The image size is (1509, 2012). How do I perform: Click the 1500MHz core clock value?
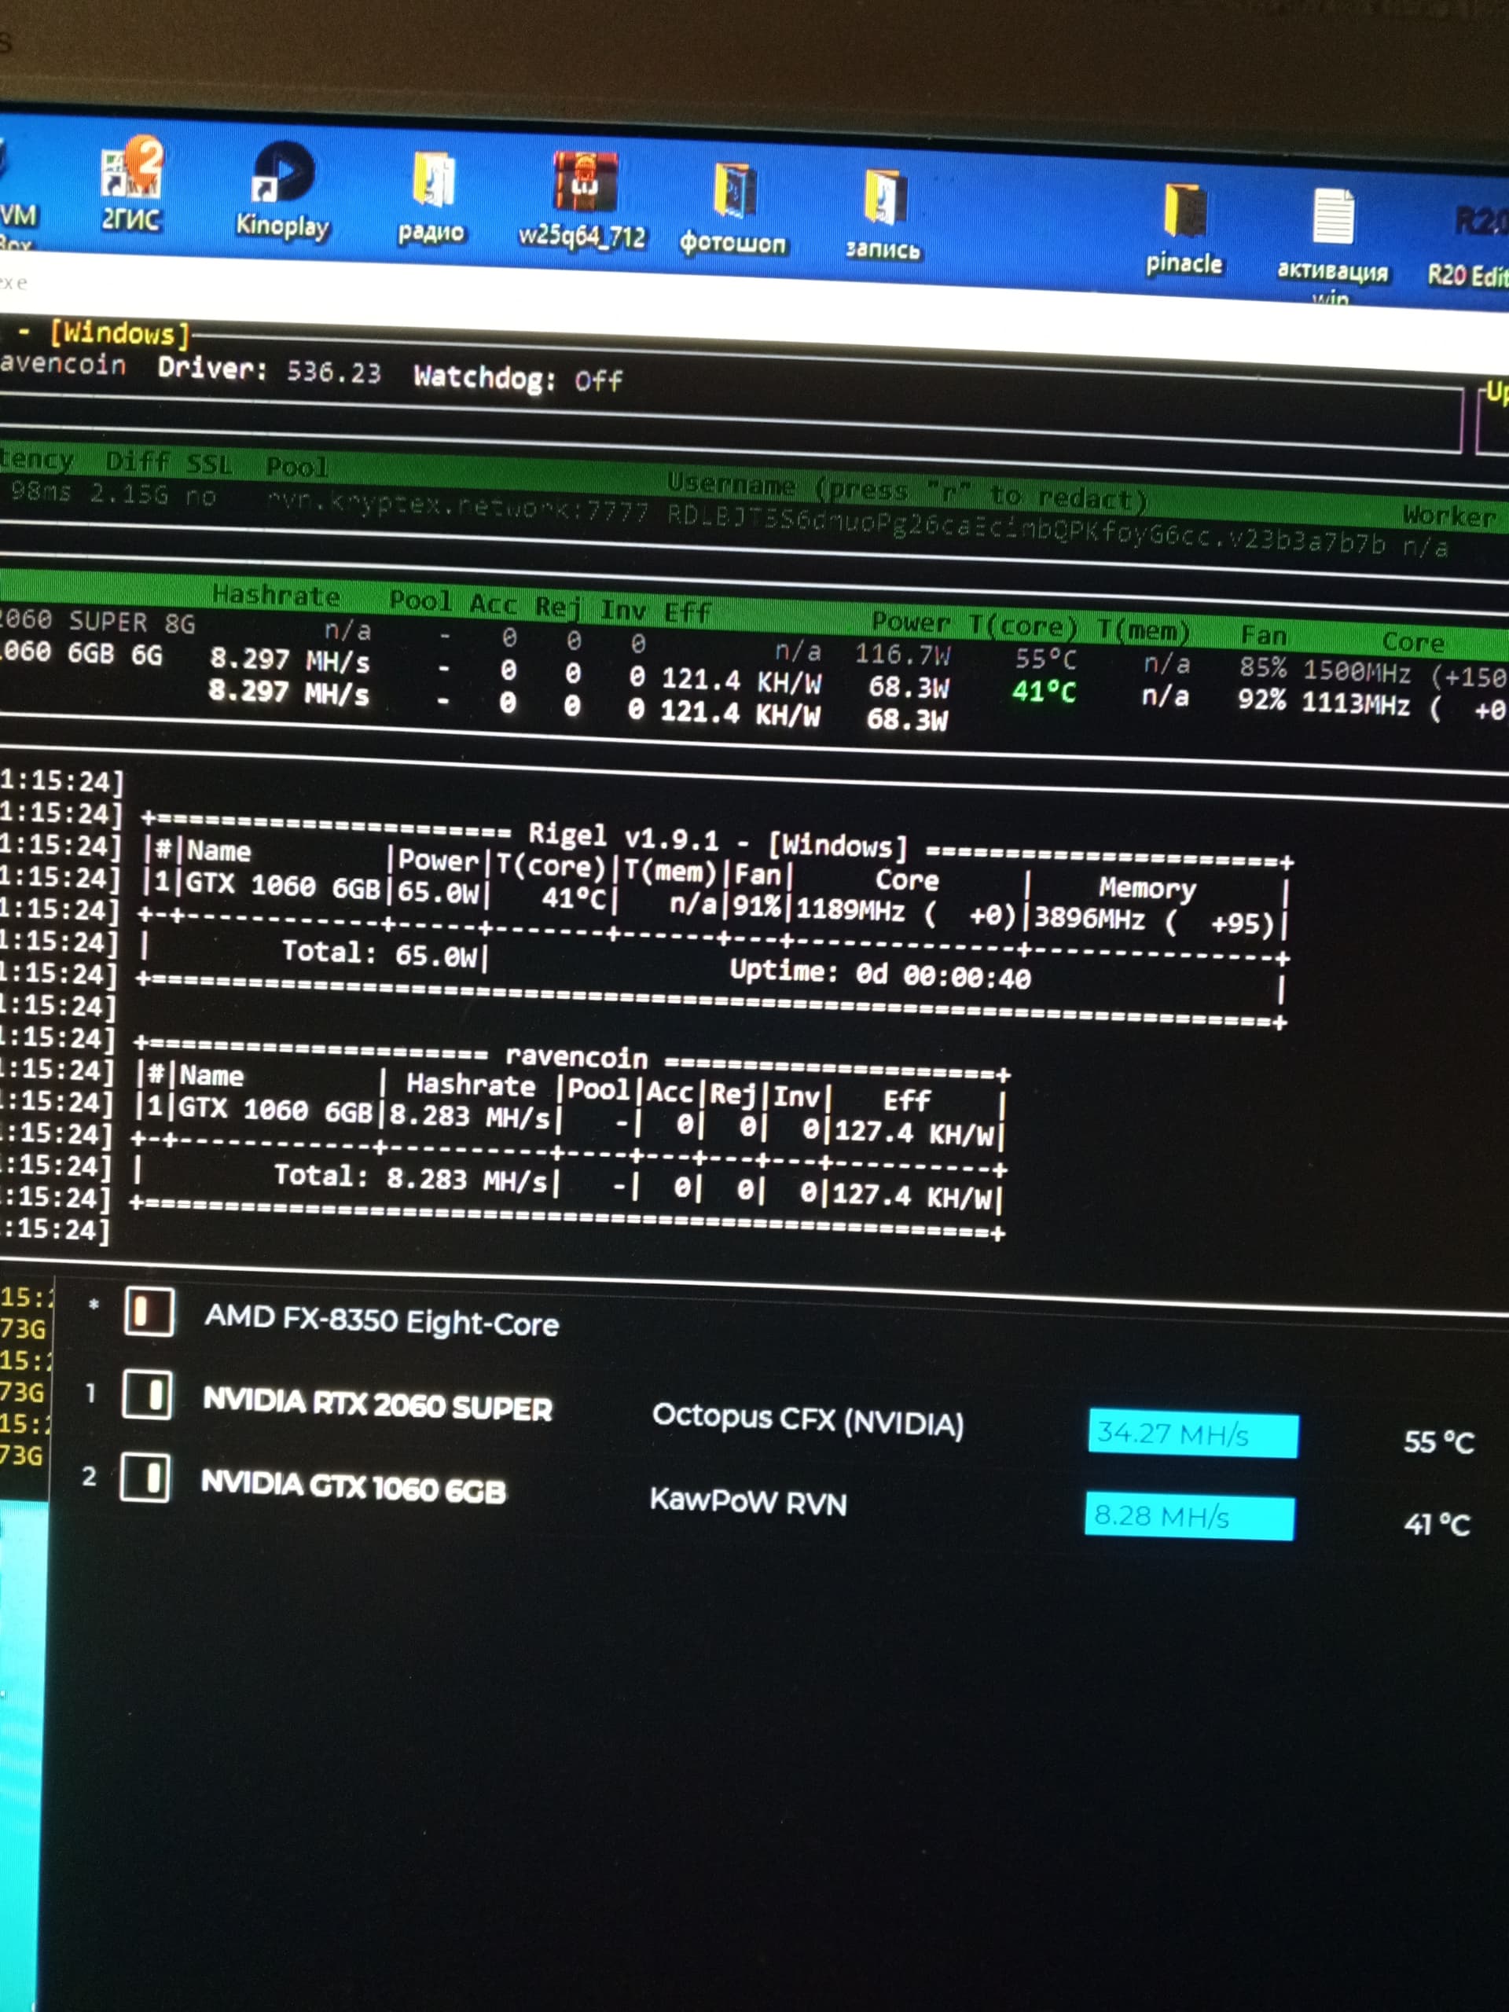(1357, 672)
